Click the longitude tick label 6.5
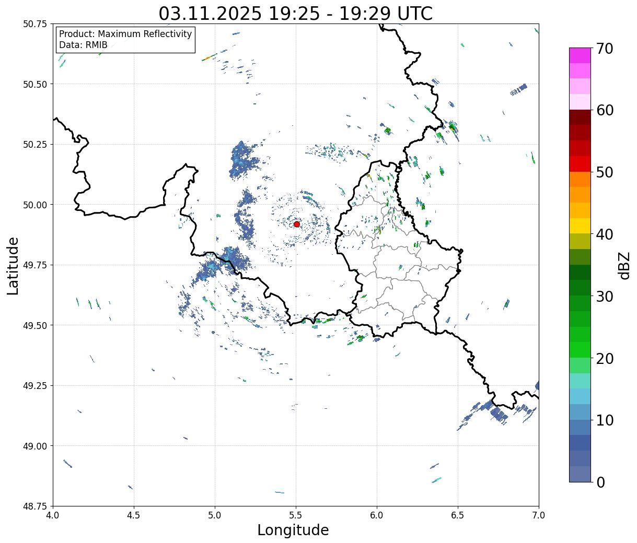Screen dimensions: 637x543 458,515
